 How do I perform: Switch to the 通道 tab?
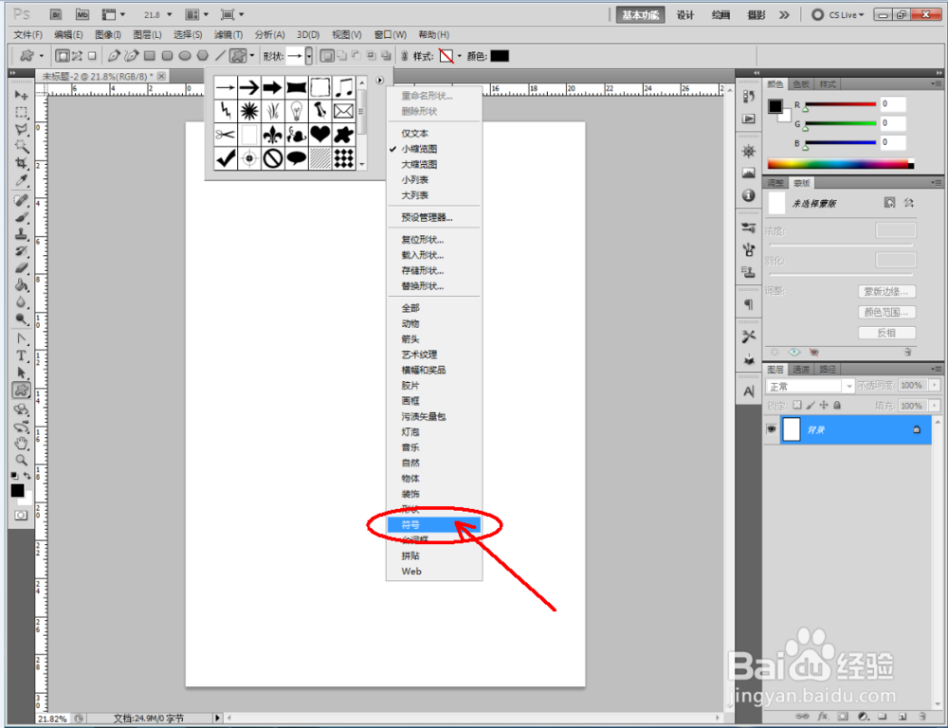[800, 369]
